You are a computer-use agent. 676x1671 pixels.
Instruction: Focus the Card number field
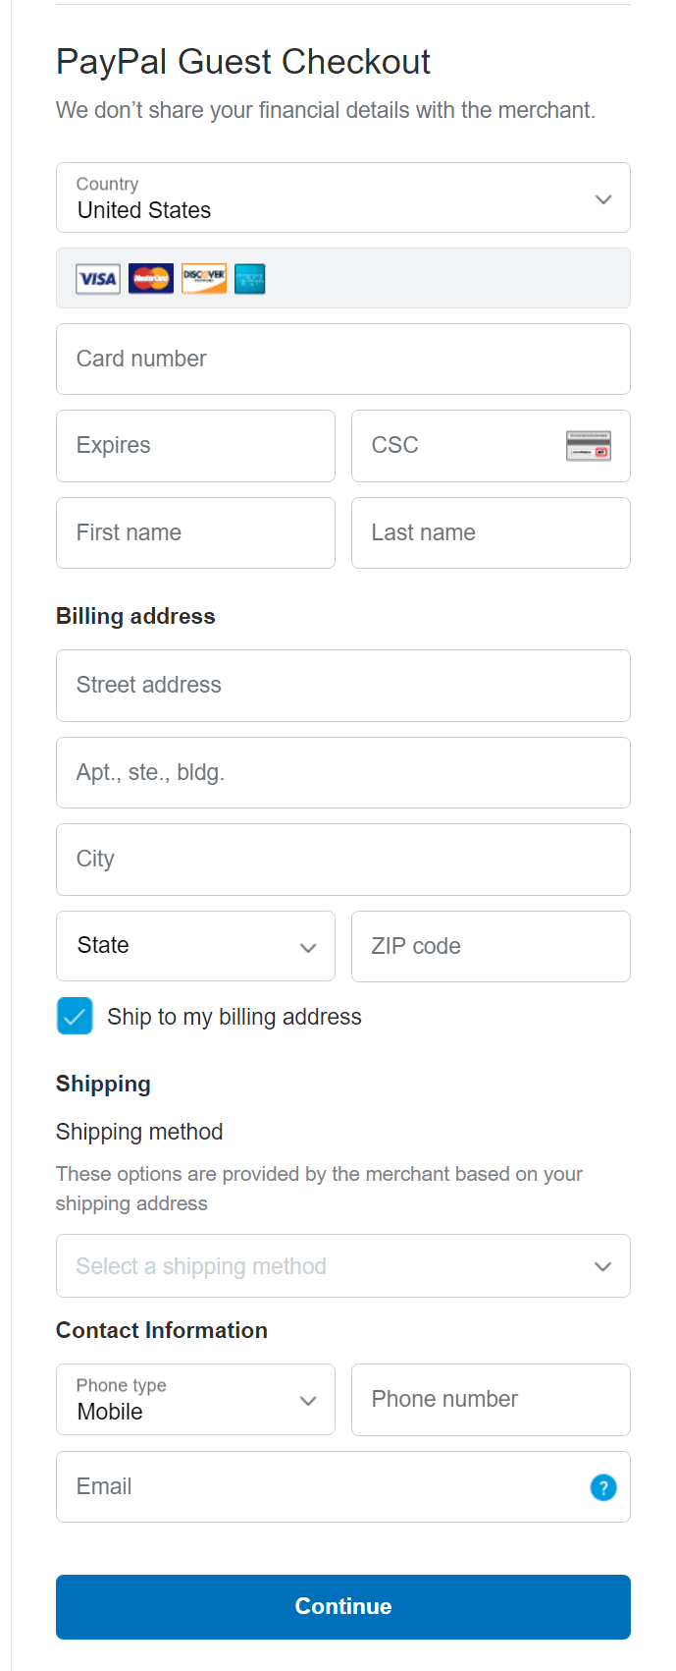343,360
